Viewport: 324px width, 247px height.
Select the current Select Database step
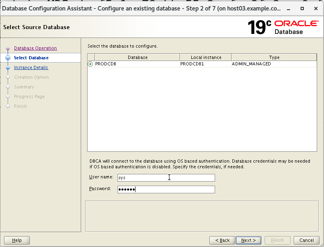pyautogui.click(x=31, y=58)
